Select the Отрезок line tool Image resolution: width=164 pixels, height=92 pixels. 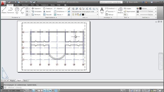[4, 10]
